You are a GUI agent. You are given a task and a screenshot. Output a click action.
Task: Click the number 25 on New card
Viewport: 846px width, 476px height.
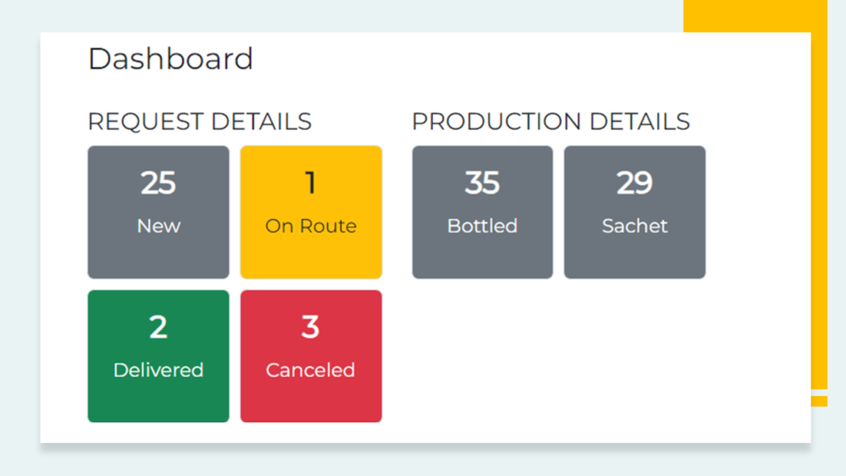tap(158, 183)
